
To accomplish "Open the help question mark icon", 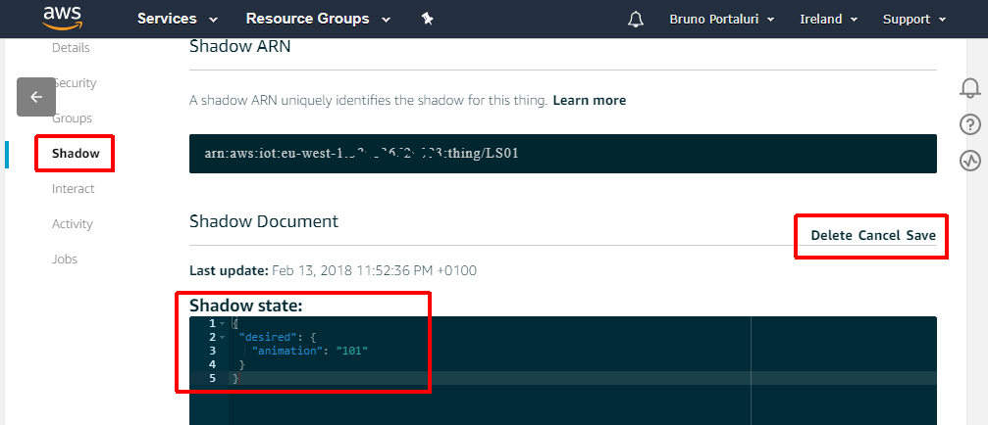I will 969,124.
